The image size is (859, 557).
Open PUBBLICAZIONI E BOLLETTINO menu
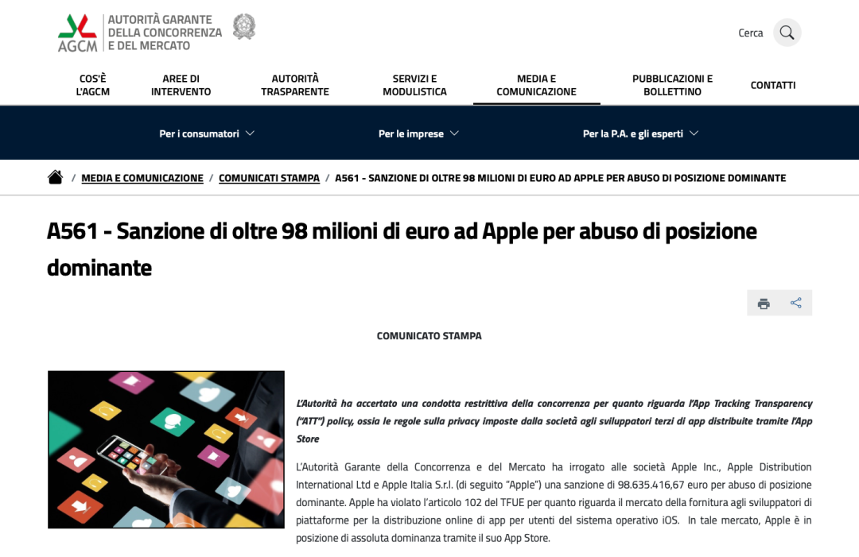(672, 85)
